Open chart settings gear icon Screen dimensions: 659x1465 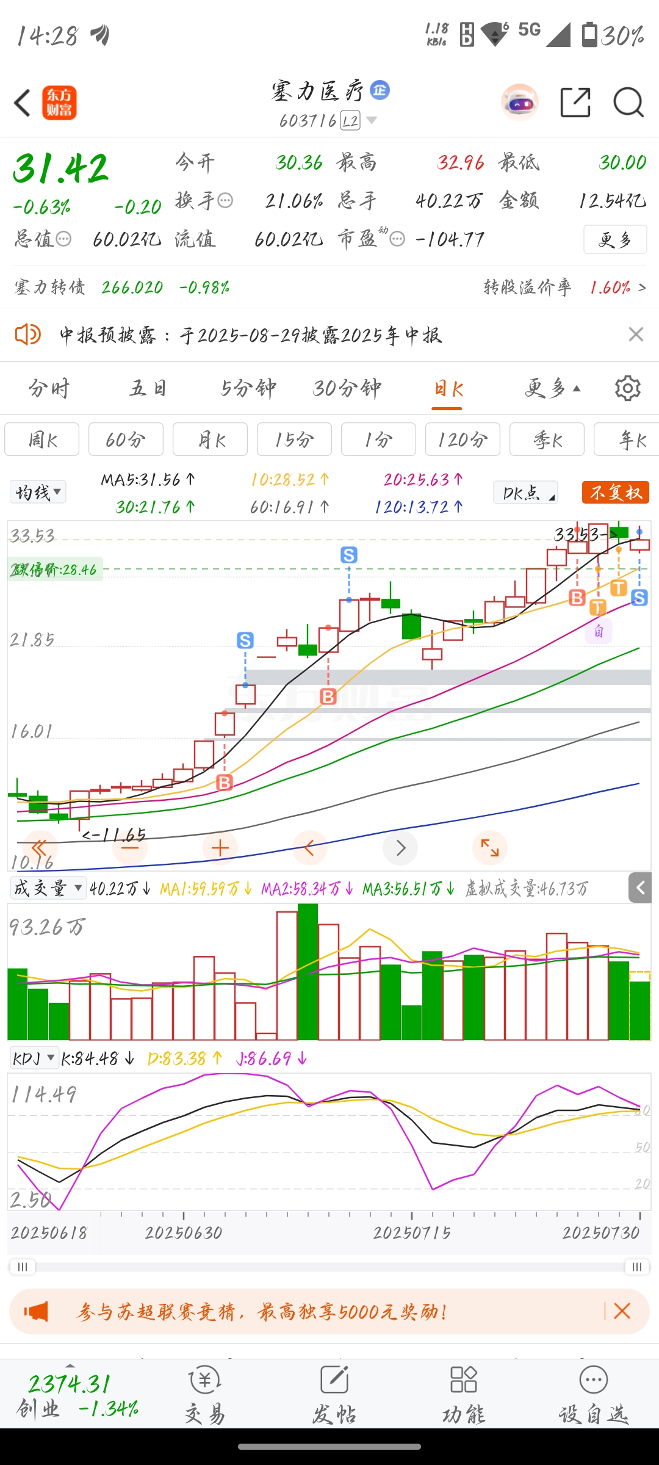point(627,388)
